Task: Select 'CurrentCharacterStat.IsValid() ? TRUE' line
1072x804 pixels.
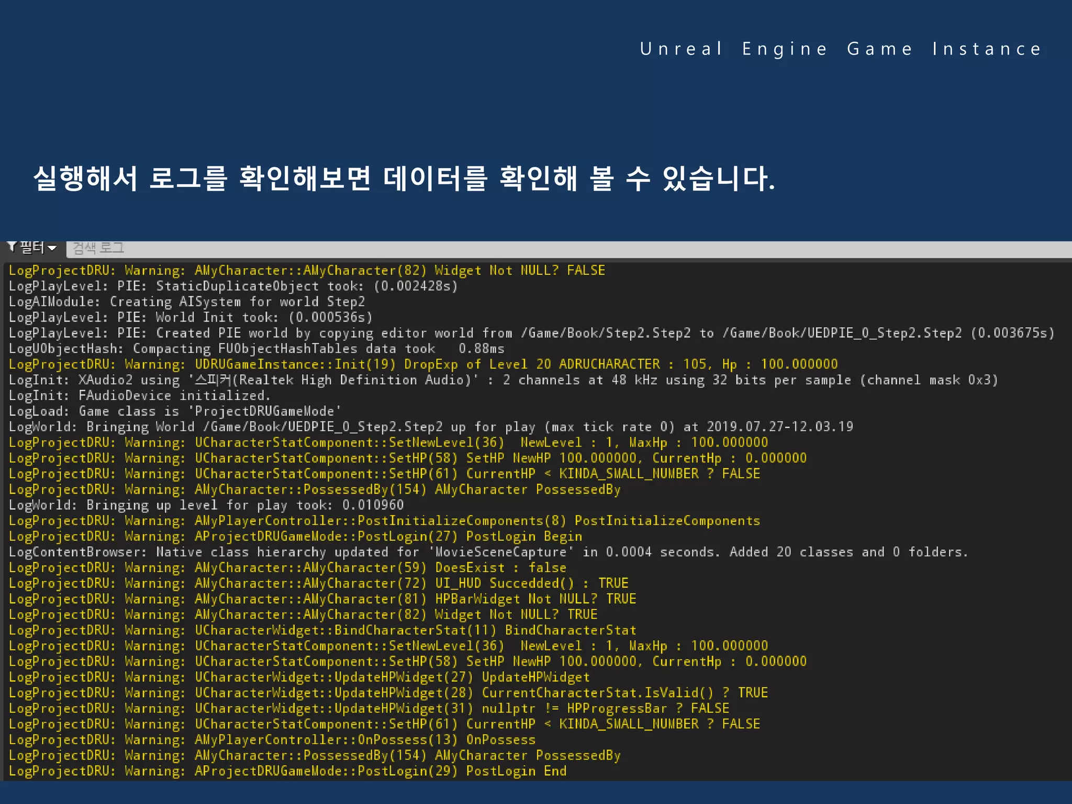Action: point(388,693)
